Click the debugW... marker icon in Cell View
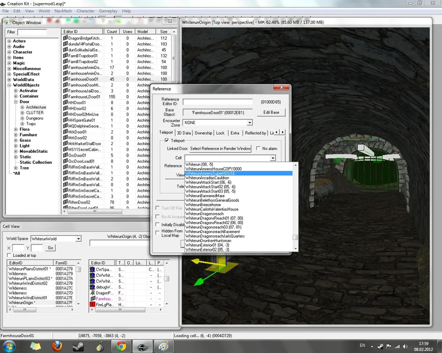 [x=92, y=287]
